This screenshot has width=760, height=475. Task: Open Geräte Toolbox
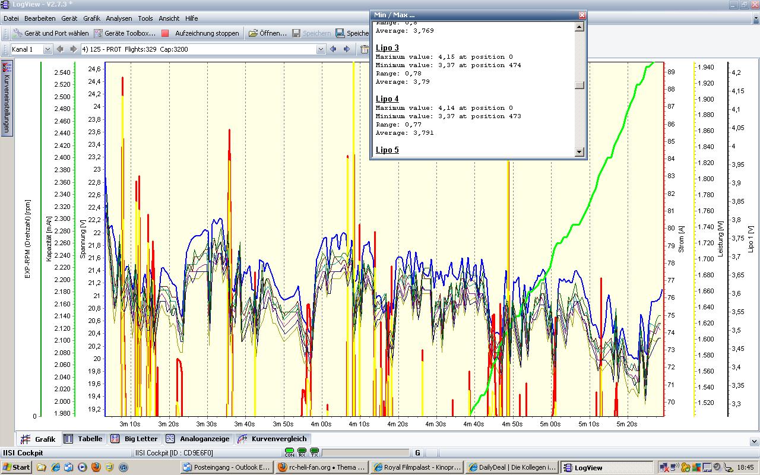125,33
